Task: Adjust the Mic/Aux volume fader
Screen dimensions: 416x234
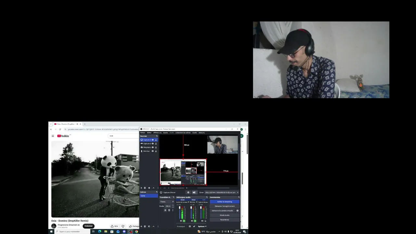Action: (191, 207)
